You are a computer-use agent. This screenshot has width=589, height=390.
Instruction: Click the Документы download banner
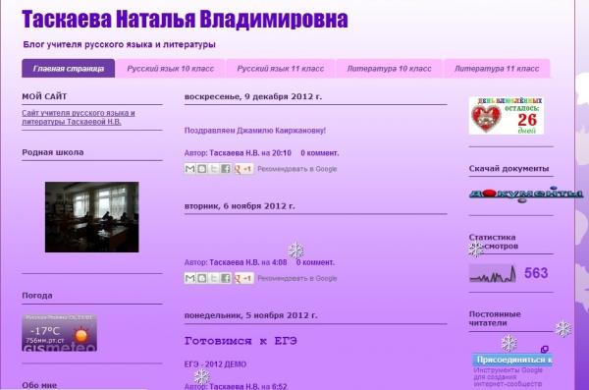[x=526, y=195]
